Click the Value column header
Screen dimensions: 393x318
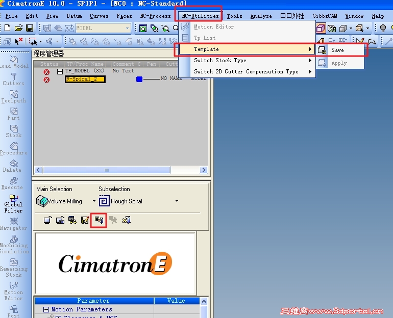(177, 301)
